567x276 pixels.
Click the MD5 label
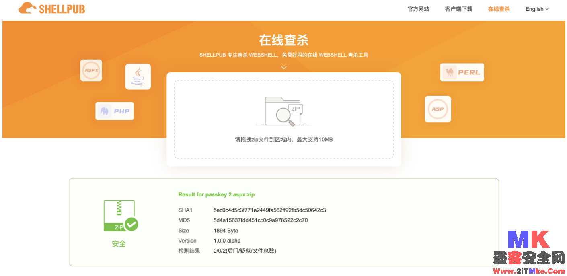click(184, 220)
